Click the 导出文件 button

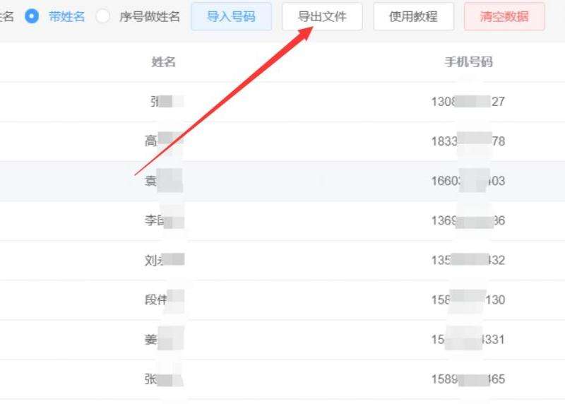[322, 16]
